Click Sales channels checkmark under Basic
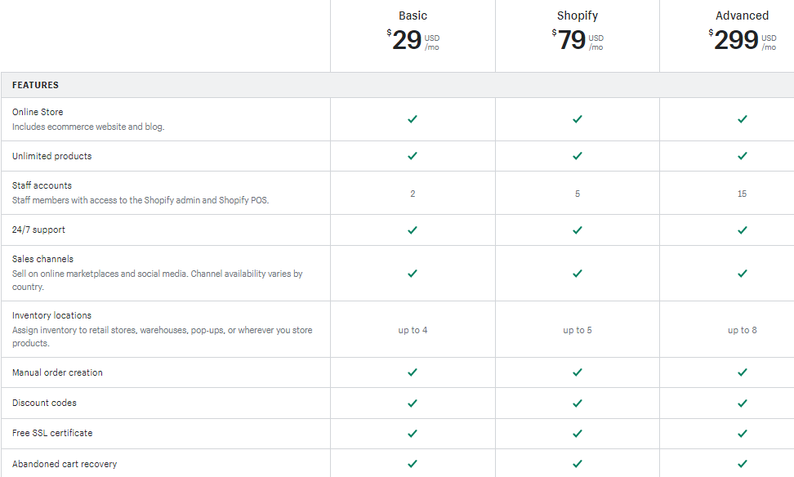 [413, 274]
